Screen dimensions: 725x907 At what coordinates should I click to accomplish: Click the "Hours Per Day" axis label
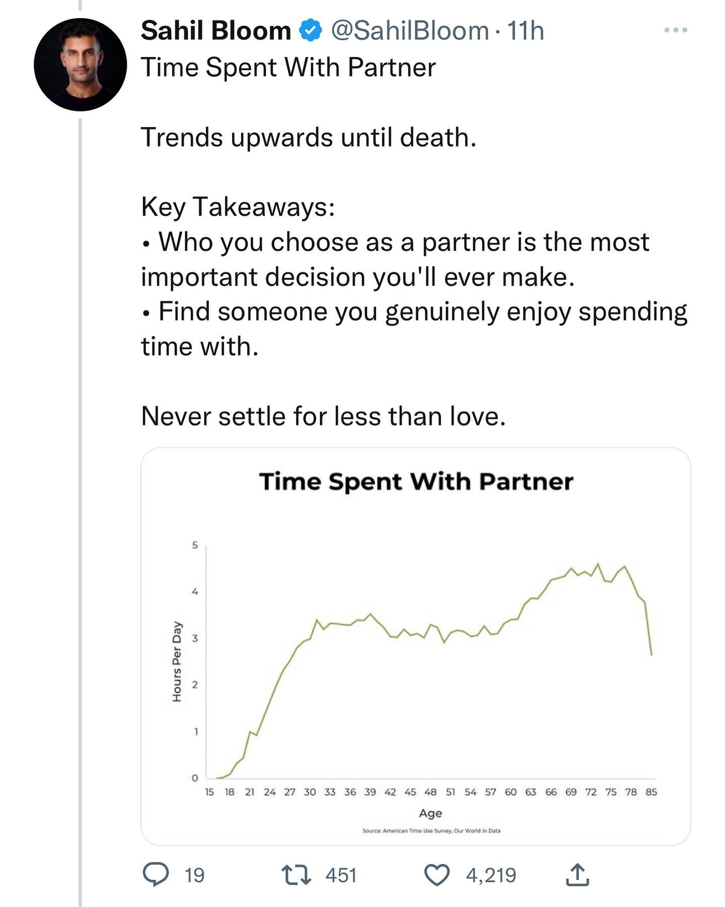tap(177, 661)
